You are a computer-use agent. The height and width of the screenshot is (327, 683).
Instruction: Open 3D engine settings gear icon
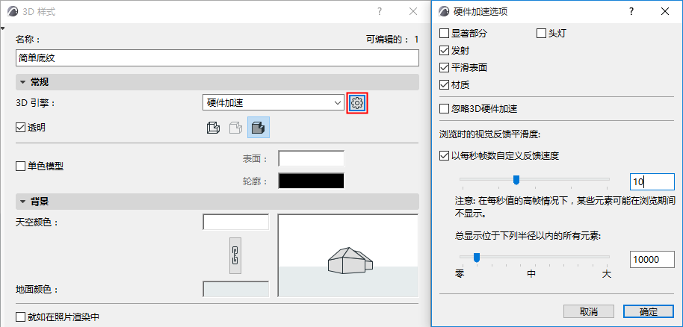(x=357, y=103)
